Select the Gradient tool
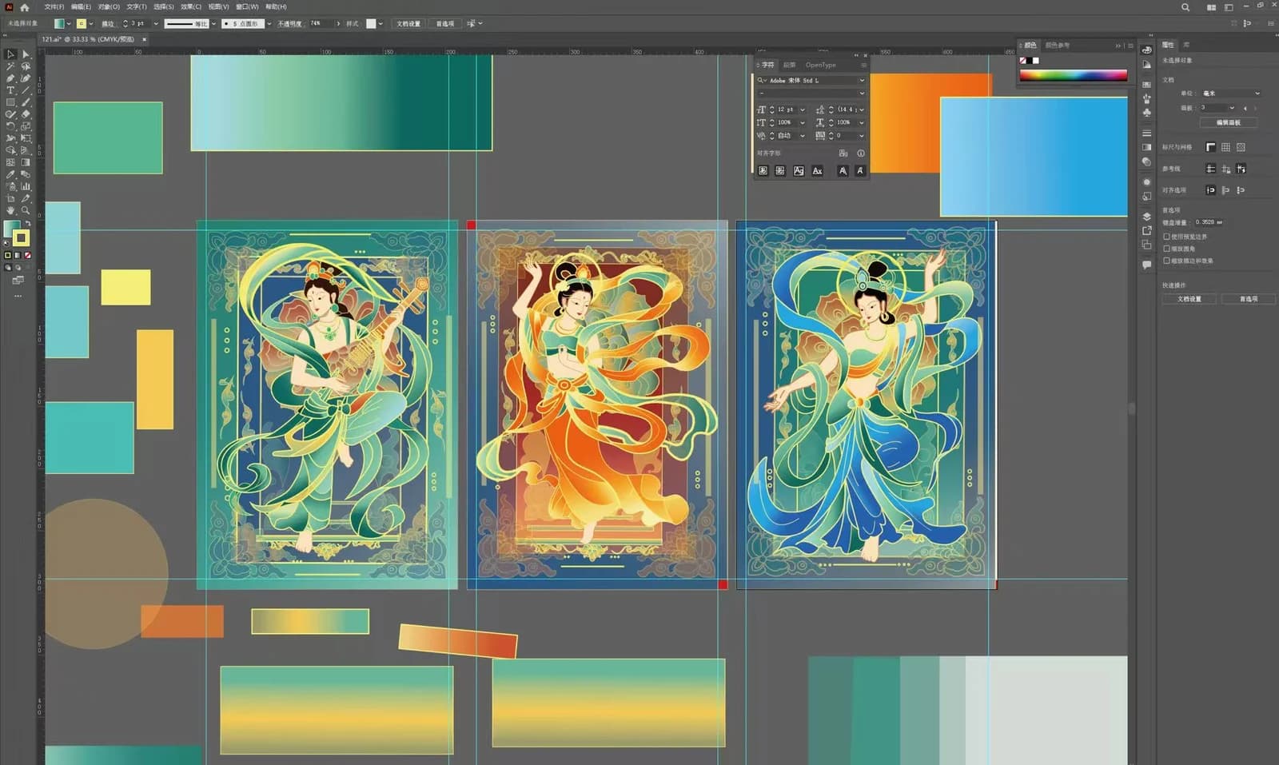The width and height of the screenshot is (1279, 765). (x=26, y=162)
